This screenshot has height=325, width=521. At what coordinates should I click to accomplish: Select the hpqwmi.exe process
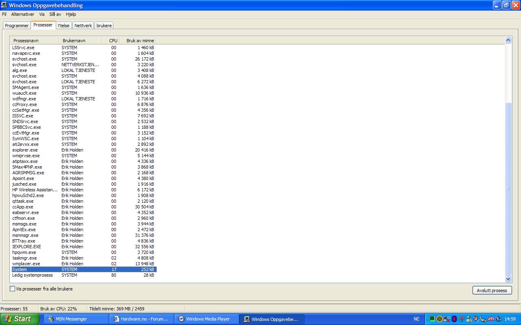[84, 252]
